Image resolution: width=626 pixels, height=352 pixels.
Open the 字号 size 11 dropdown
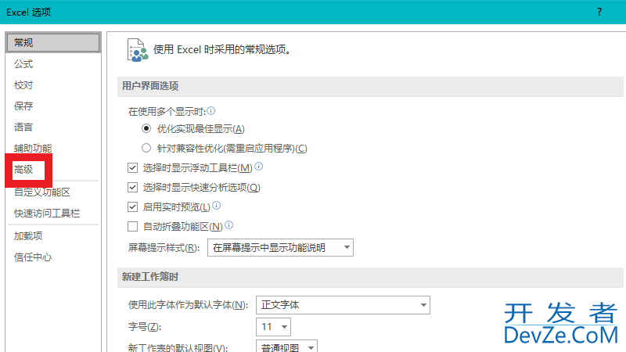tap(273, 327)
